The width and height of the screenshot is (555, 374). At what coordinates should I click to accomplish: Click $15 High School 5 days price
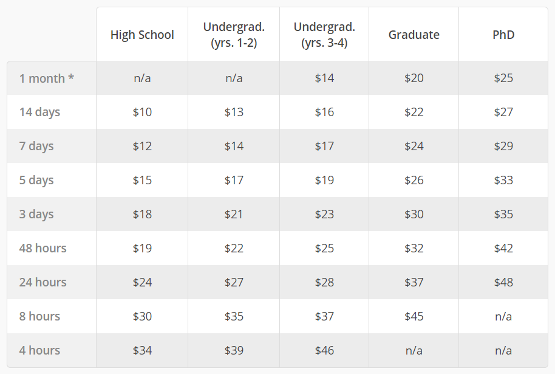pyautogui.click(x=142, y=180)
